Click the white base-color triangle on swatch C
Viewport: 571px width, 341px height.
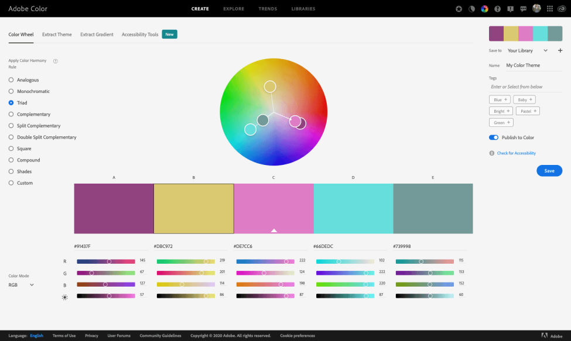point(274,230)
